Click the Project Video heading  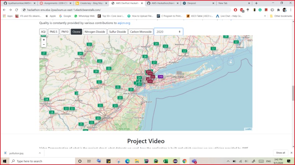pos(146,141)
